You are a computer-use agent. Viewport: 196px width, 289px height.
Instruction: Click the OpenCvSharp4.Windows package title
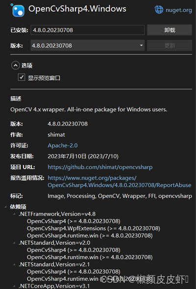click(x=77, y=9)
